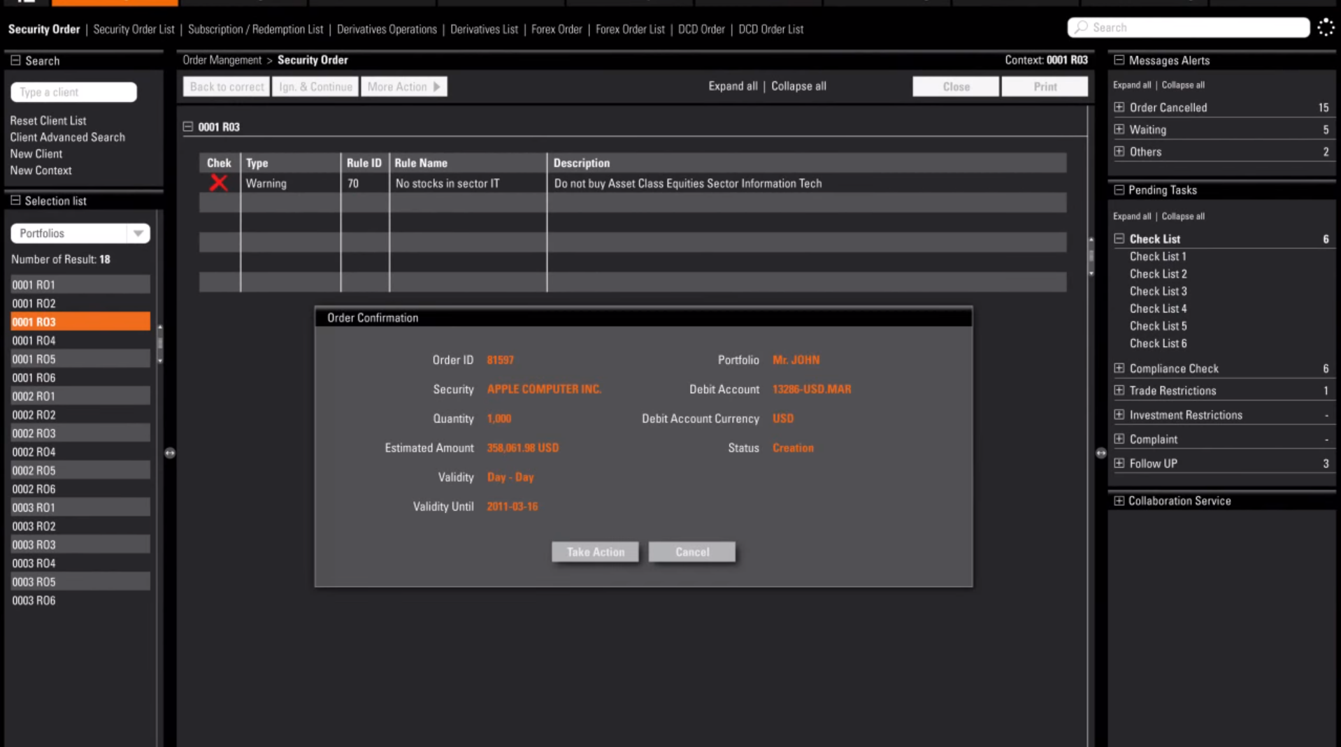Click the right panel resize arrow icon

1101,453
